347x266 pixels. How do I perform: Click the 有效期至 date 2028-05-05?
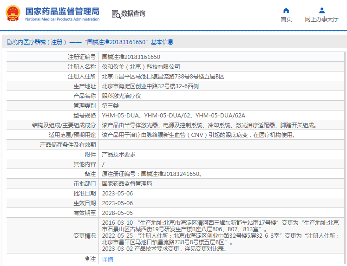[x=117, y=213]
